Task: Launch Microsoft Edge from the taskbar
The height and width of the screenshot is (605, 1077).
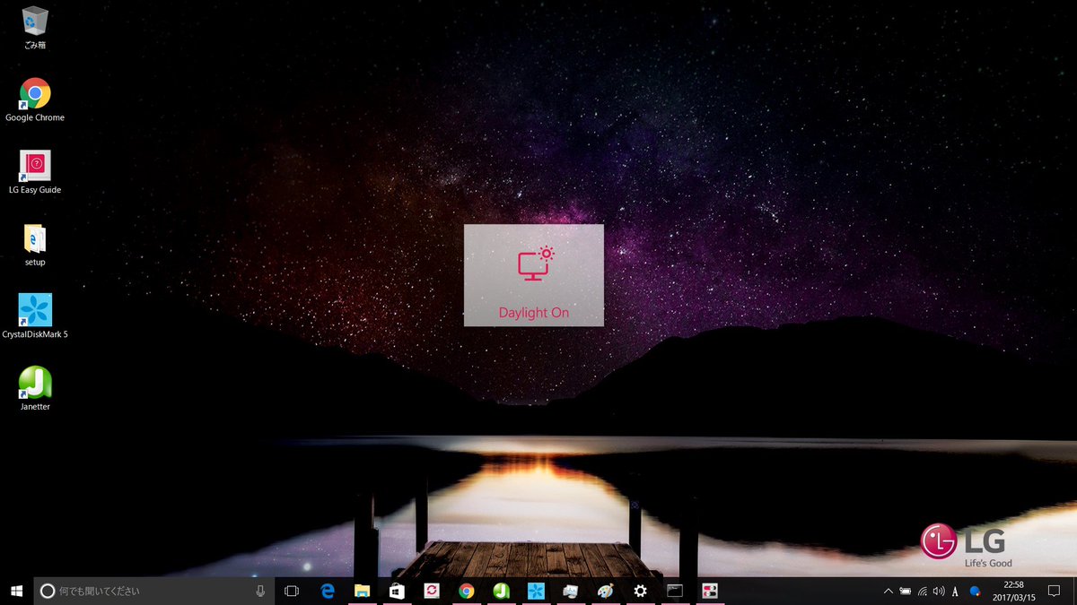Action: [x=328, y=591]
